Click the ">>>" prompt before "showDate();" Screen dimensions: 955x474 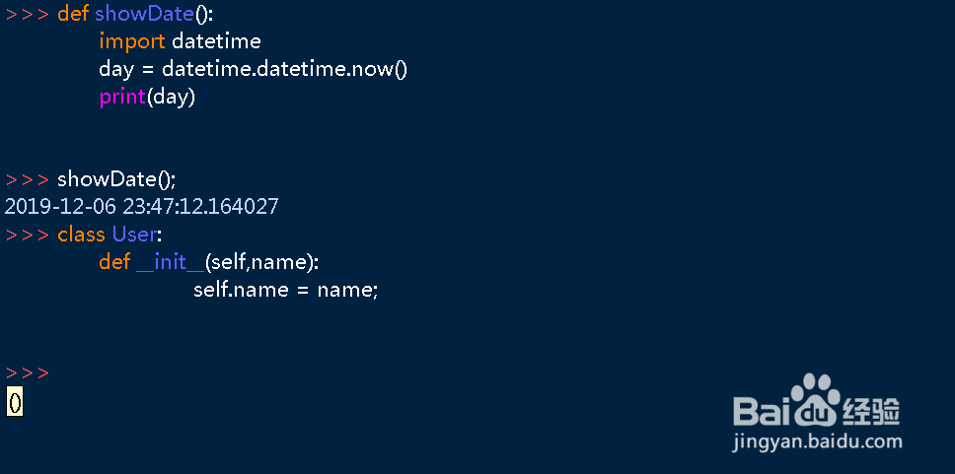28,180
